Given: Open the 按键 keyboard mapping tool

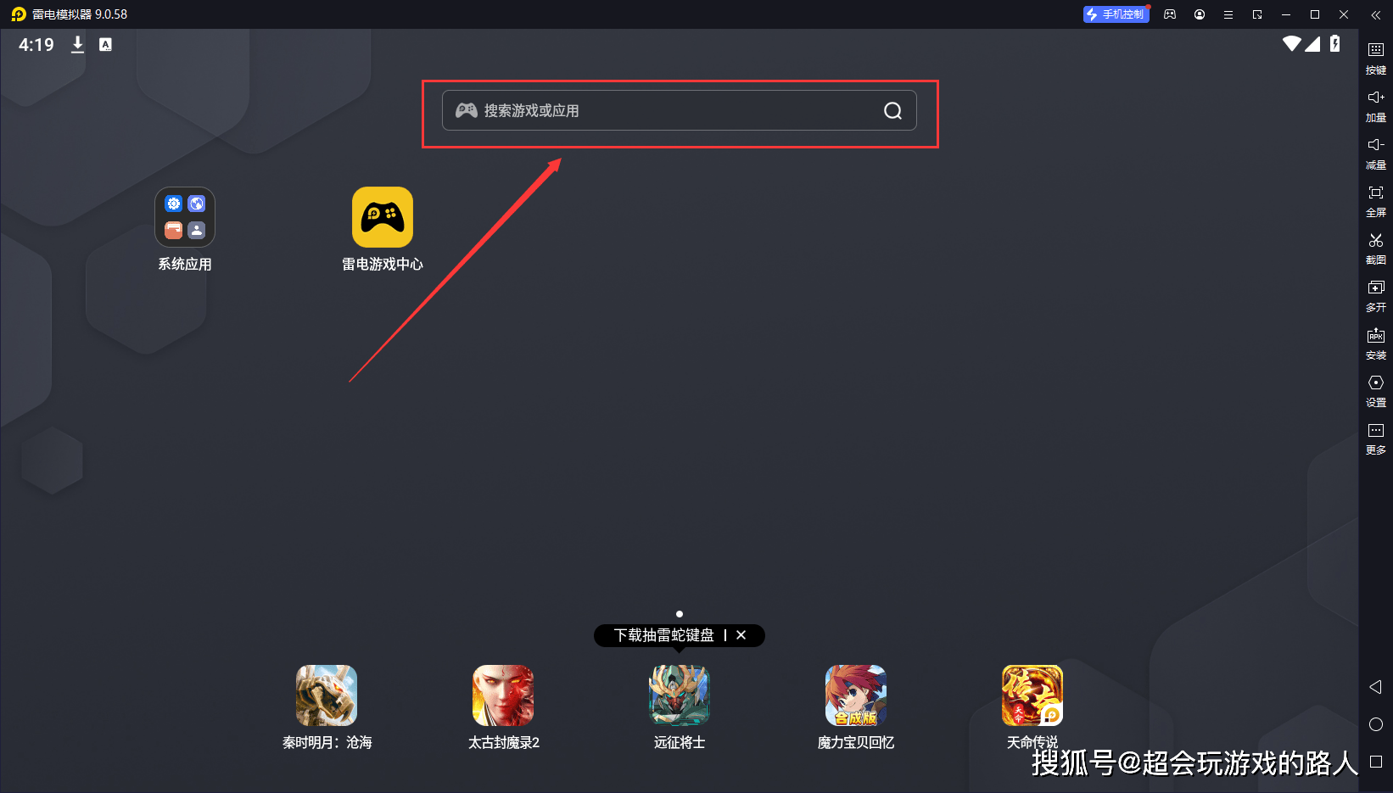Looking at the screenshot, I should coord(1375,57).
